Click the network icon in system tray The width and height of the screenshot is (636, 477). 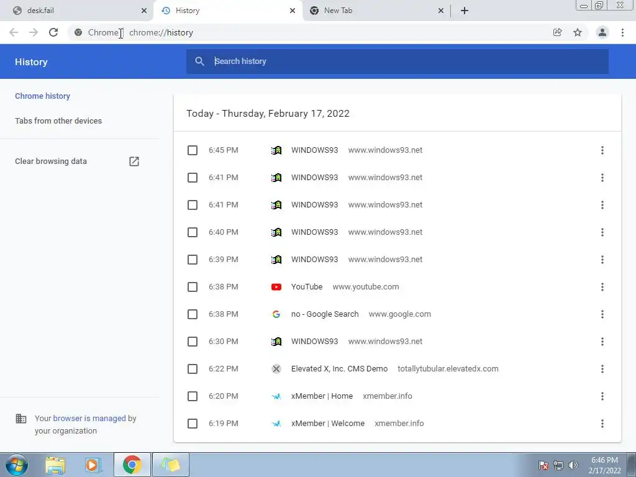pos(558,465)
